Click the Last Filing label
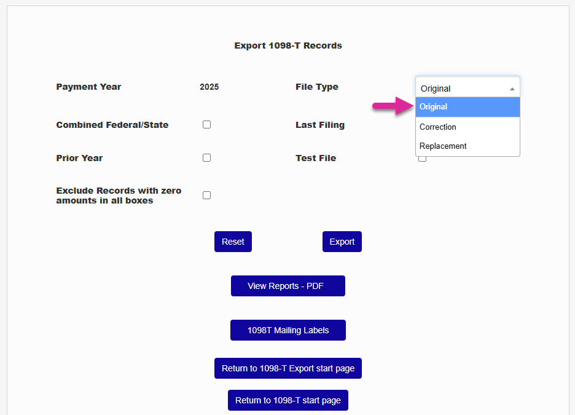 point(319,125)
